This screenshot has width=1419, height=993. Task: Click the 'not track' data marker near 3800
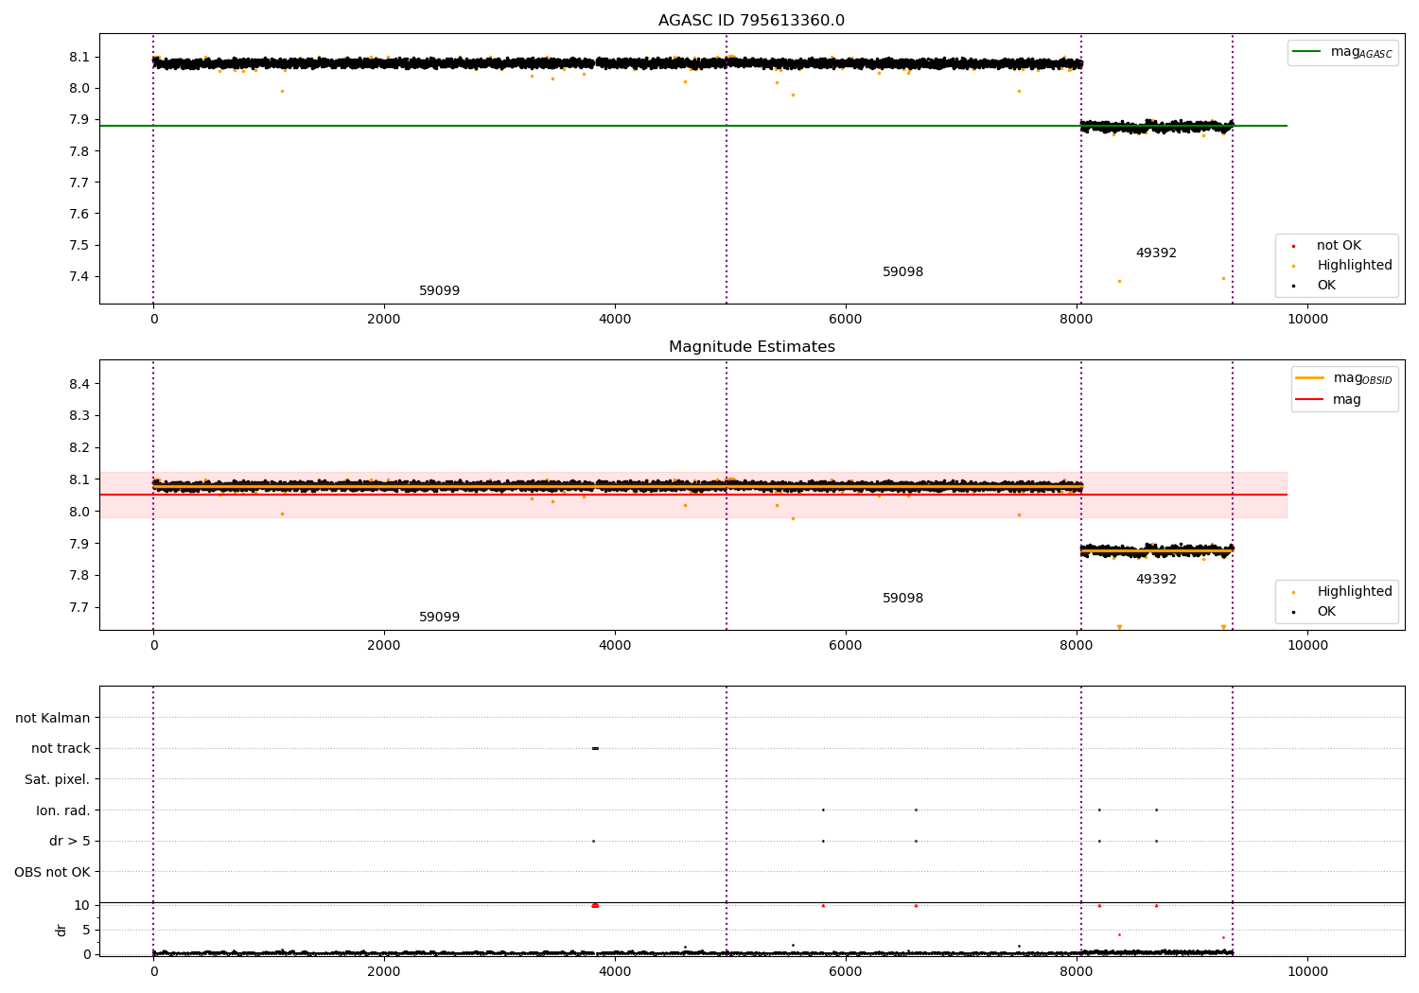click(595, 748)
